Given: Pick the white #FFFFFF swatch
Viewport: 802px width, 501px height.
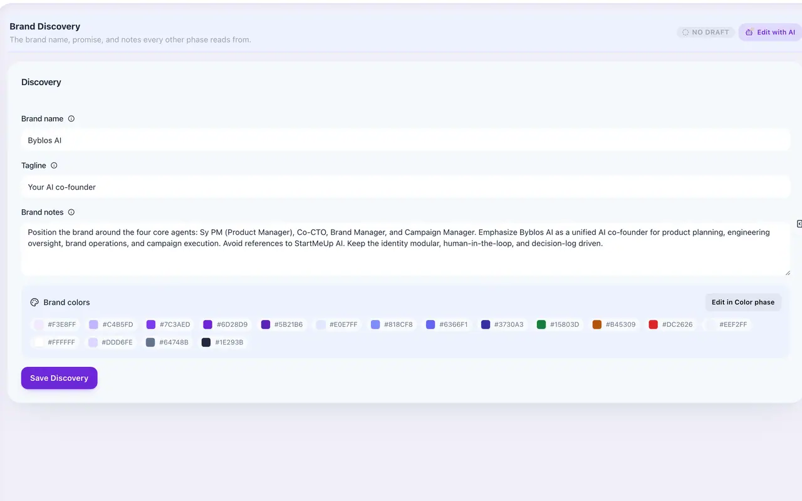Looking at the screenshot, I should point(55,343).
